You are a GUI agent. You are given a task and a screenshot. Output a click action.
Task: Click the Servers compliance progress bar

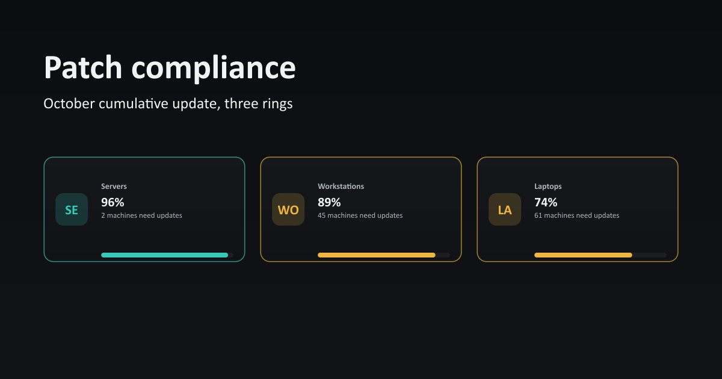point(167,255)
